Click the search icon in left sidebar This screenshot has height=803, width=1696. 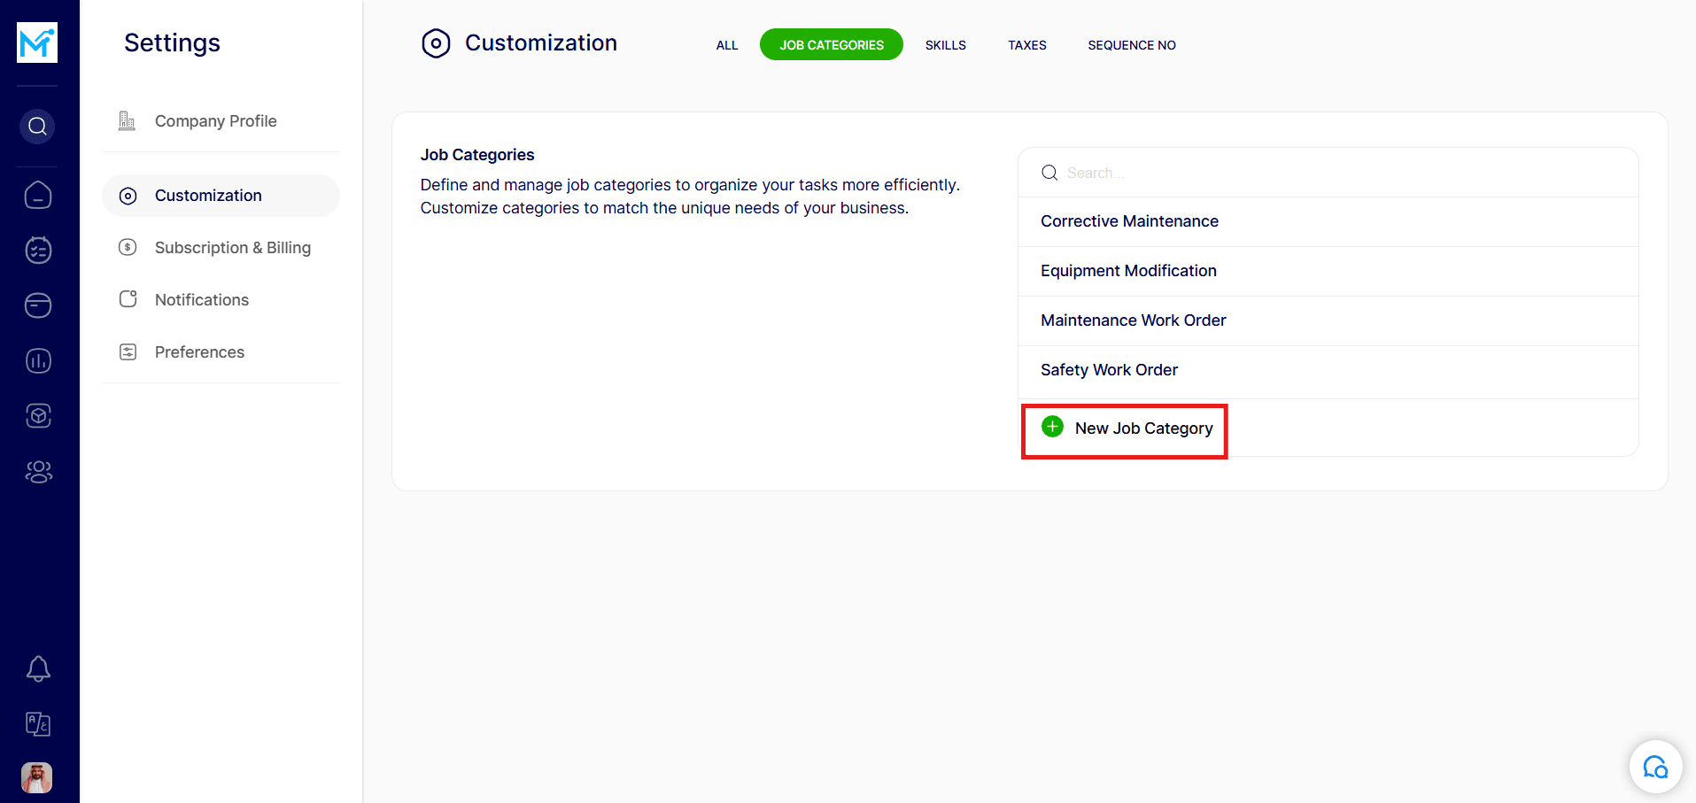coord(37,127)
